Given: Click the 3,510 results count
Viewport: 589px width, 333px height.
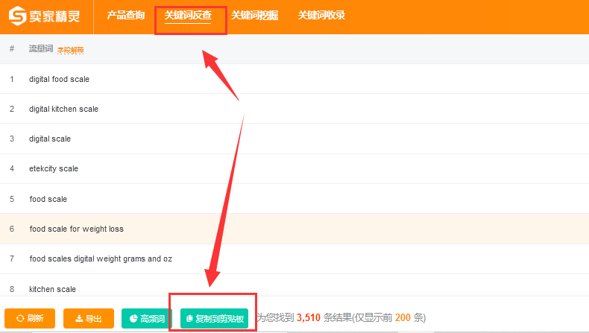Looking at the screenshot, I should (x=309, y=317).
